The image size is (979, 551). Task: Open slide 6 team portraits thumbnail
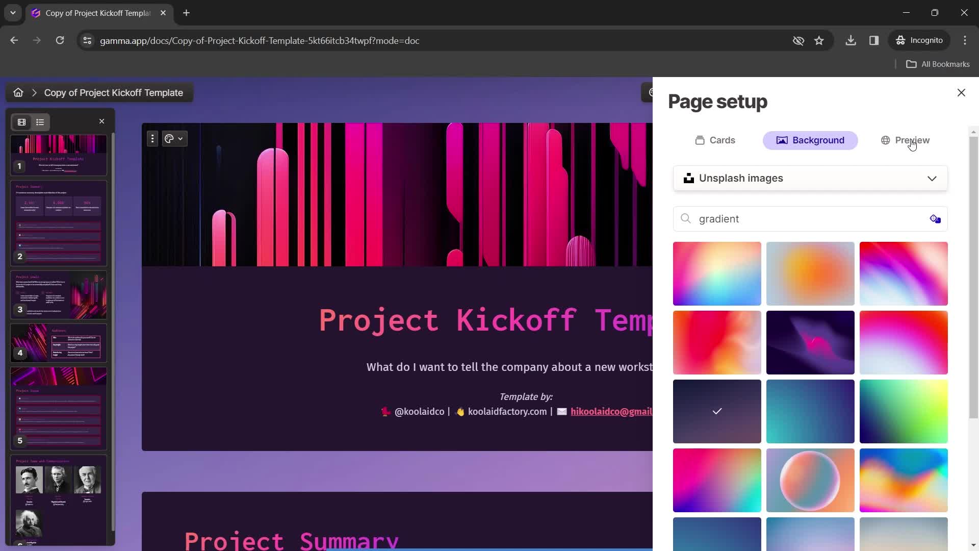59,500
